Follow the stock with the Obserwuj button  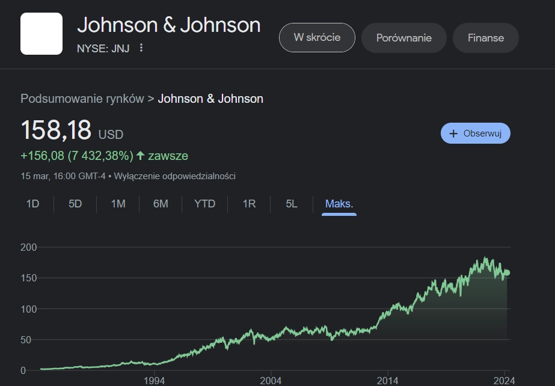pyautogui.click(x=476, y=133)
